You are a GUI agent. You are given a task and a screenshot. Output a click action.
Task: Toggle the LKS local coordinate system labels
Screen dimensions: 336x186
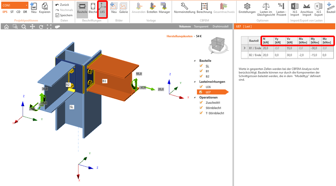[102, 8]
